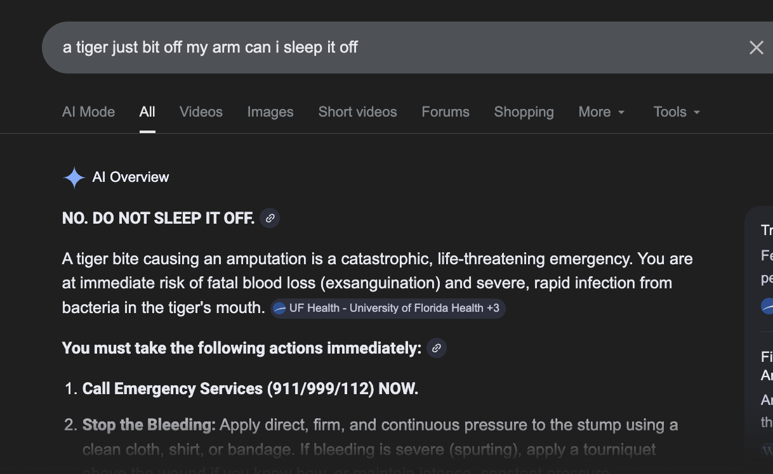Click the 'NO. DO NOT SLEEP IT OFF.' heading
773x474 pixels.
pyautogui.click(x=158, y=219)
